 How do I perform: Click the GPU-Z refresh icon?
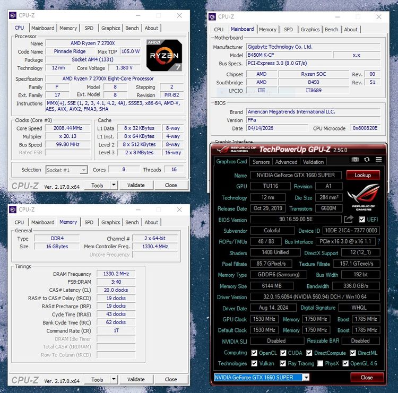pos(367,159)
